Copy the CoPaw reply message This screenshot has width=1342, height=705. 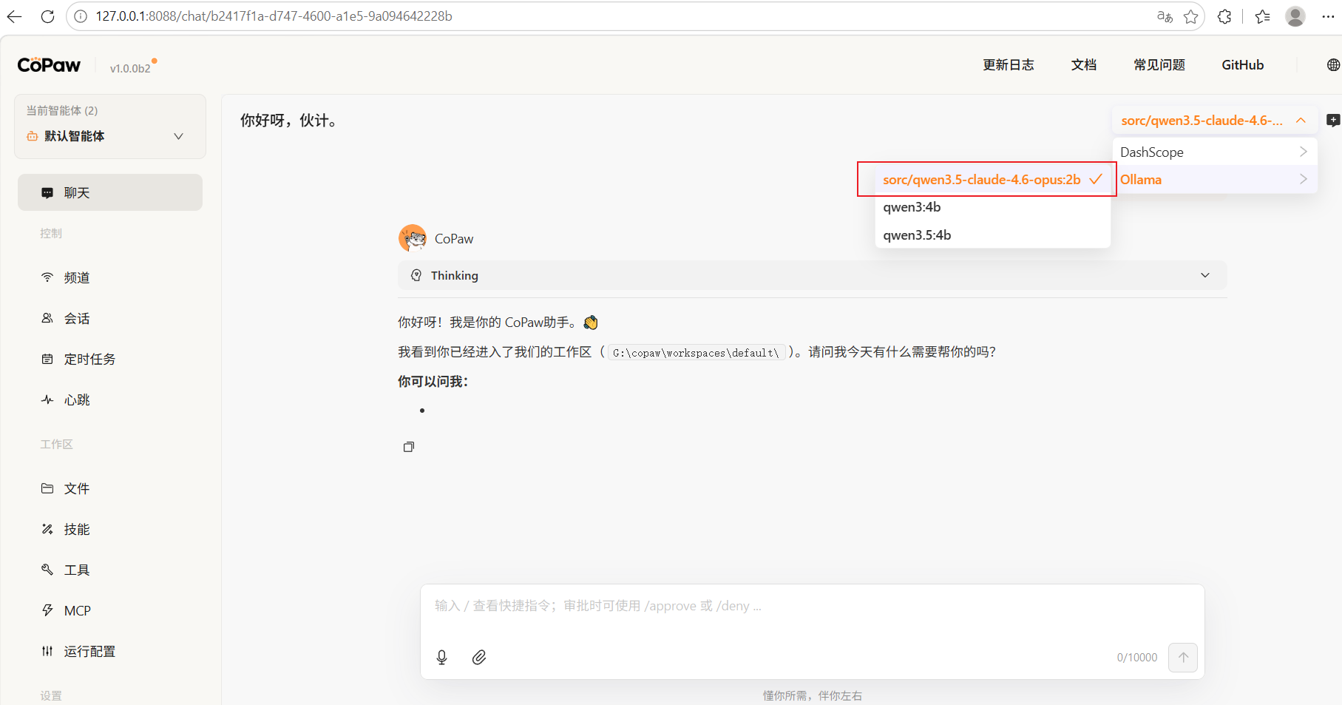409,447
